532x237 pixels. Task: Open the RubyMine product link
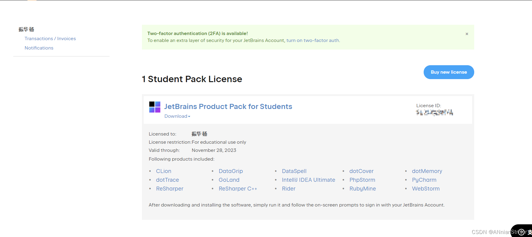click(363, 189)
